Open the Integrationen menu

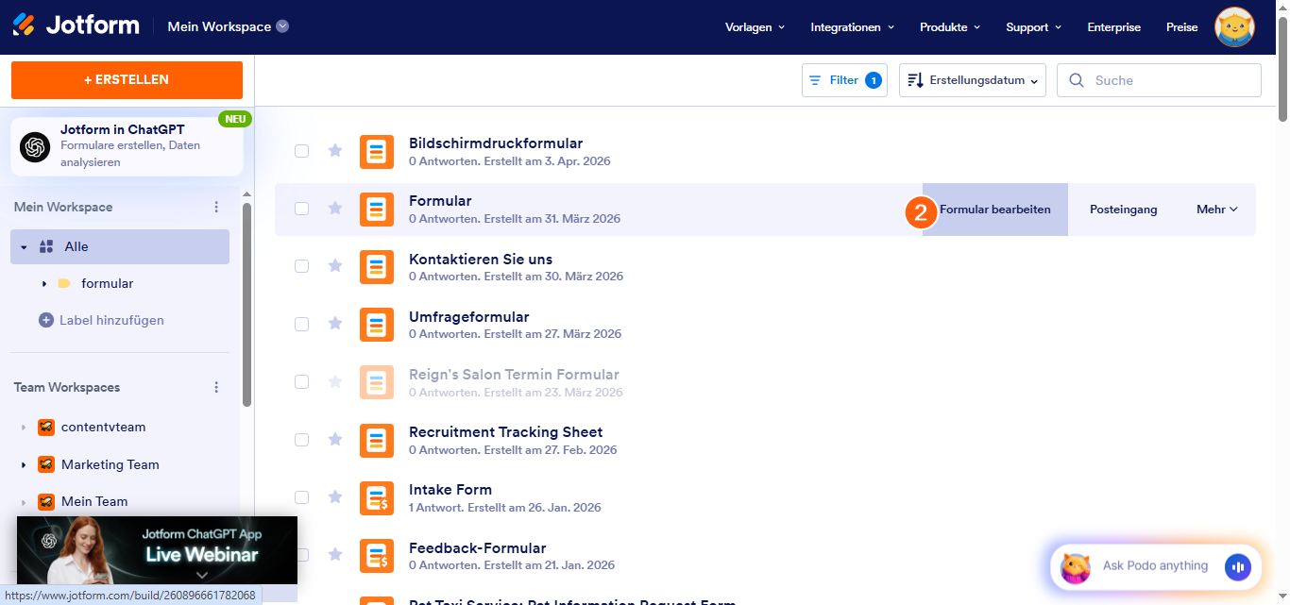tap(852, 27)
